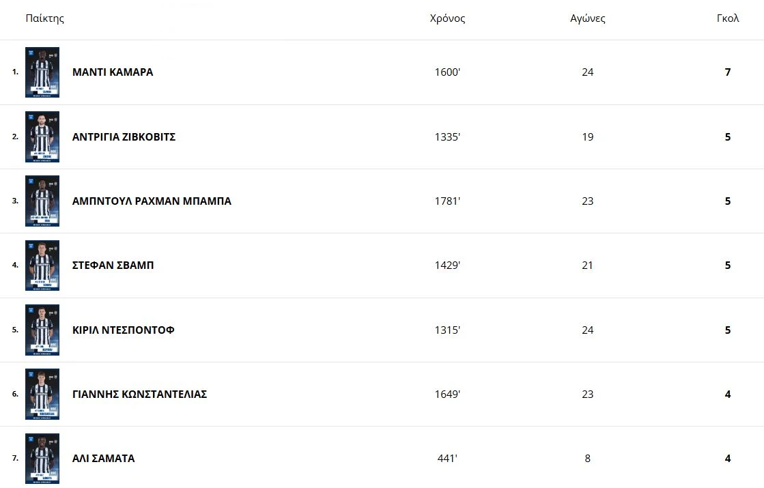Screen dimensions: 764x488
Task: Click Άλι Σαμάτα's 441' playing time
Action: [447, 459]
